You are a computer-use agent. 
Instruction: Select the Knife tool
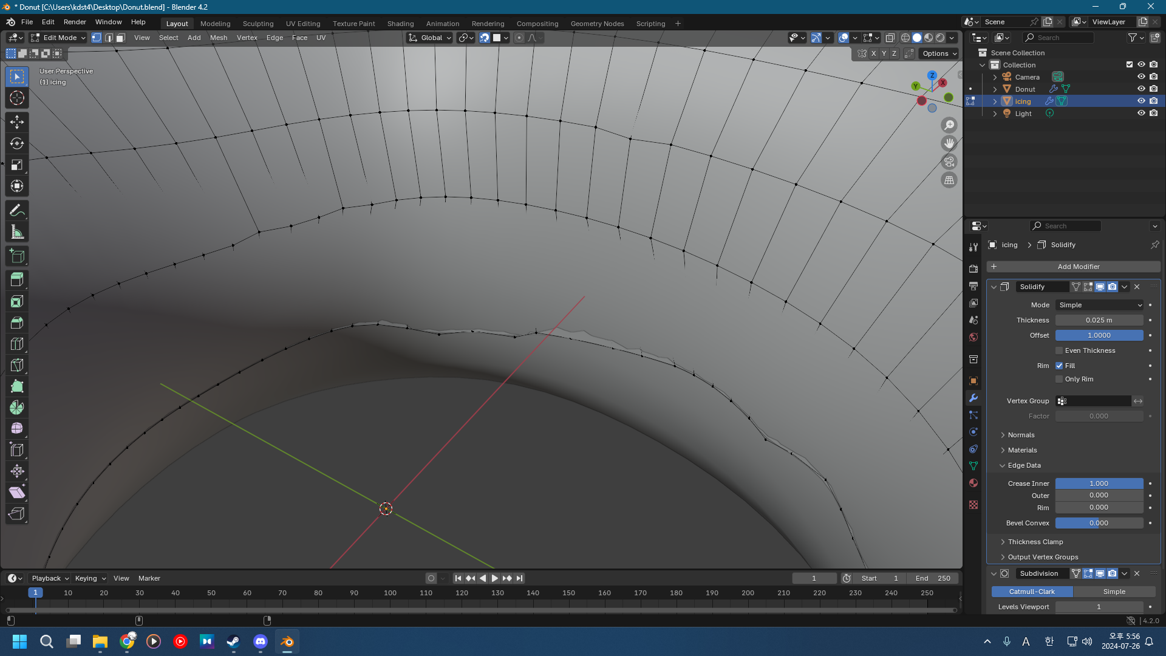[17, 365]
